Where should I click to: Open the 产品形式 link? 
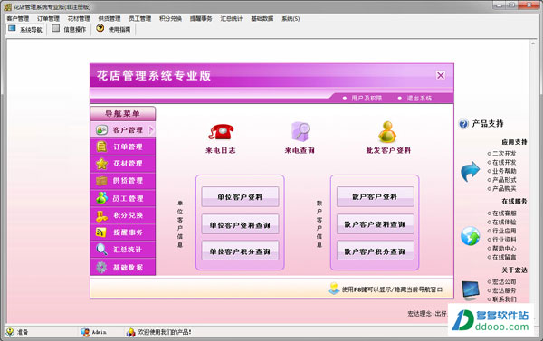pos(504,180)
